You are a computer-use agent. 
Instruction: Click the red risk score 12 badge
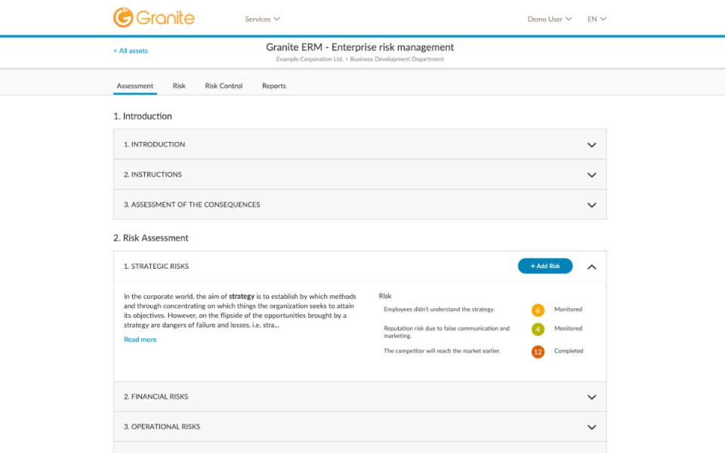pyautogui.click(x=538, y=352)
